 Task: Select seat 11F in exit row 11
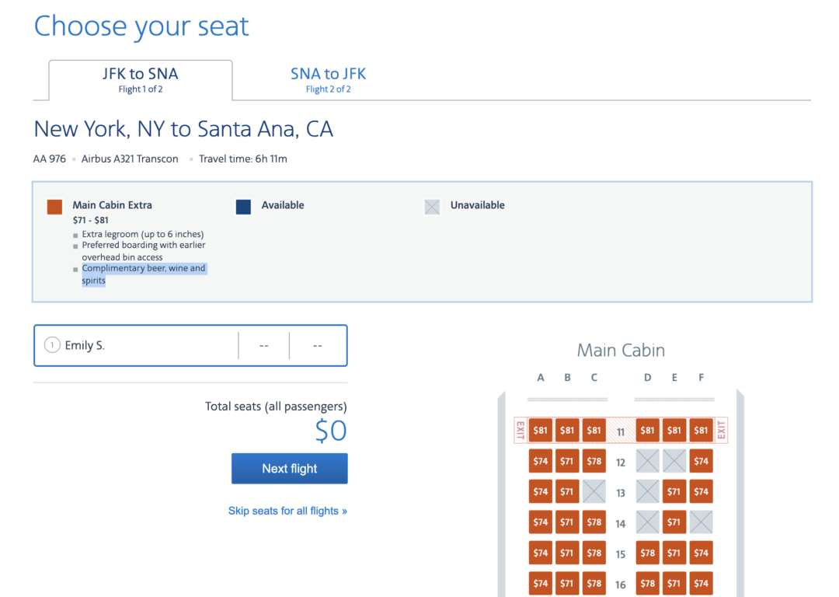pos(701,430)
